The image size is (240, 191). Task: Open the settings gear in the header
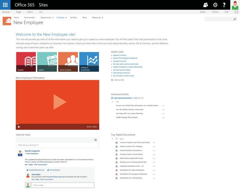[x=215, y=5]
